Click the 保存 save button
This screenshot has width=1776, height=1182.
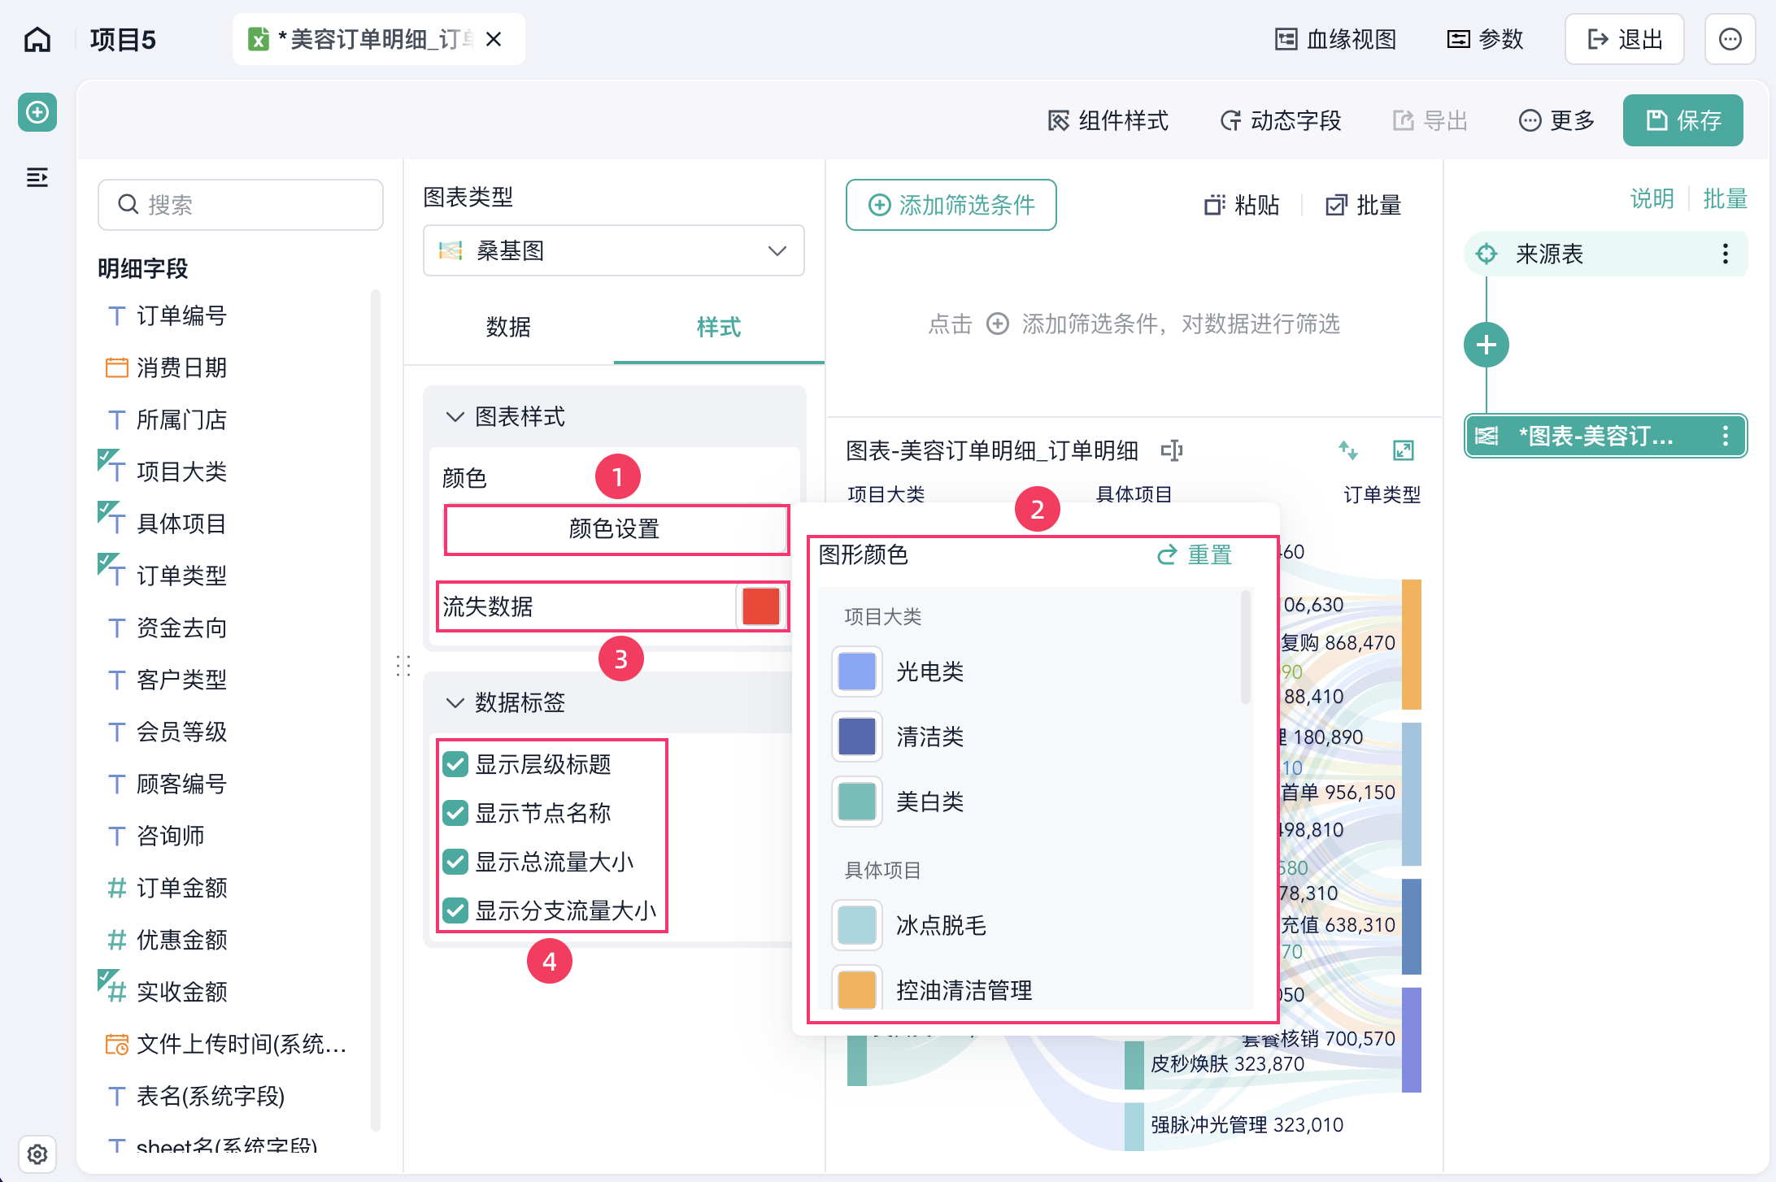click(x=1682, y=120)
